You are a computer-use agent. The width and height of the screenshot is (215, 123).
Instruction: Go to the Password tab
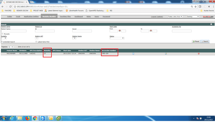click(106, 16)
